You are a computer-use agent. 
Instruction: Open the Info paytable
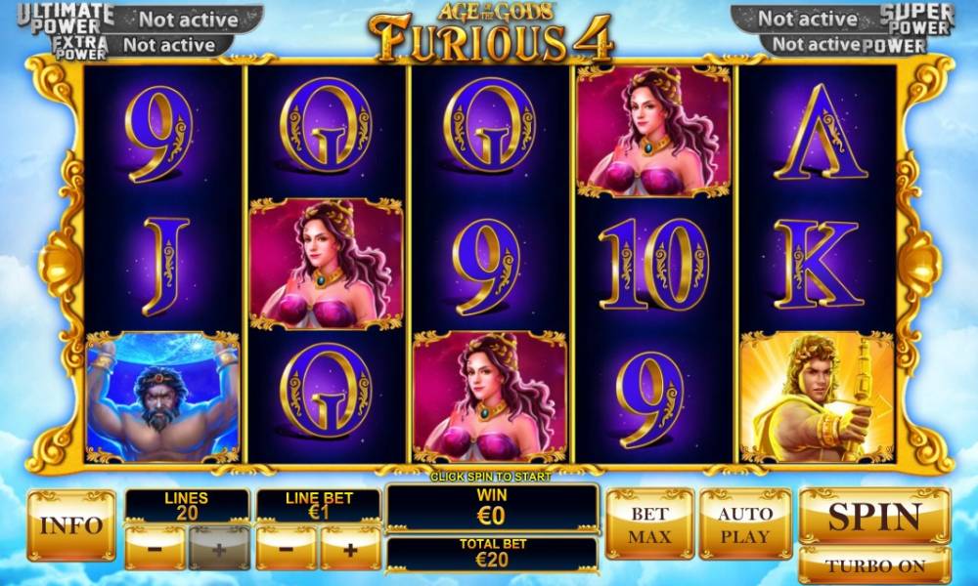[x=71, y=525]
